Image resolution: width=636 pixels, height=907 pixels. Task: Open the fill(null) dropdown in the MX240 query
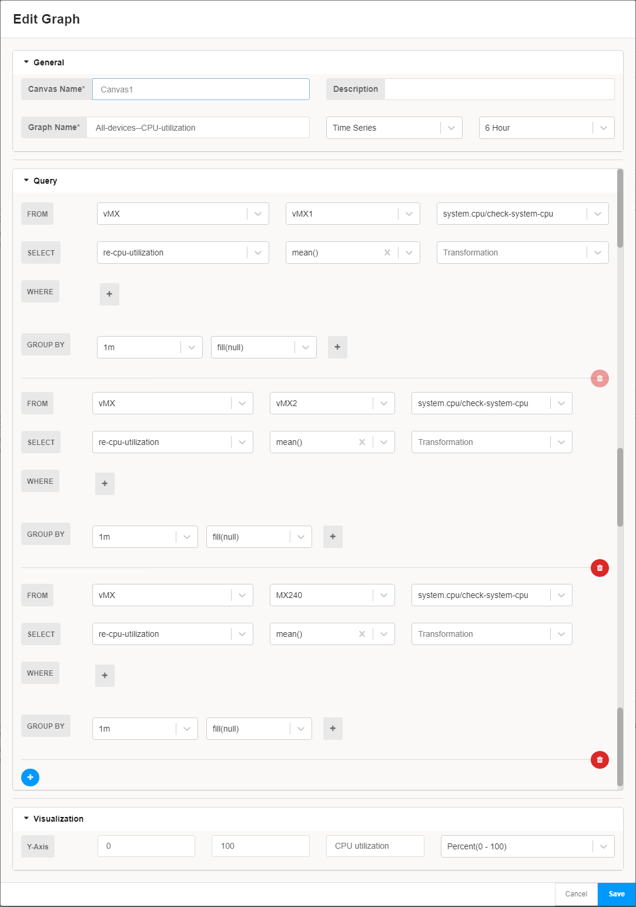pos(259,729)
